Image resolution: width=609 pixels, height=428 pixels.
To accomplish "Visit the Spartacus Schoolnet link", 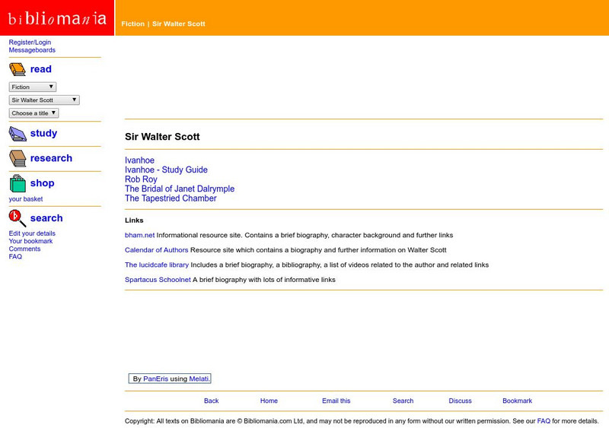I will pyautogui.click(x=158, y=280).
